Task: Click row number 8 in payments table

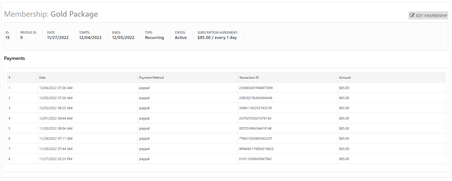Action: pyautogui.click(x=9, y=159)
